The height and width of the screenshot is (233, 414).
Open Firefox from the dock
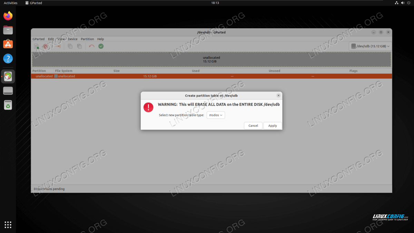8,16
